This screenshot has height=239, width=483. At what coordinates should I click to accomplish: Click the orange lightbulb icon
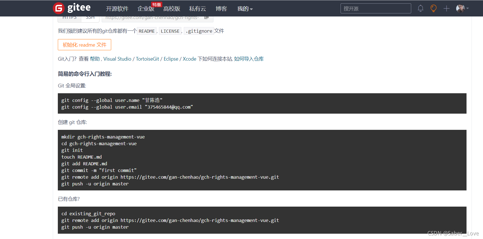point(434,8)
